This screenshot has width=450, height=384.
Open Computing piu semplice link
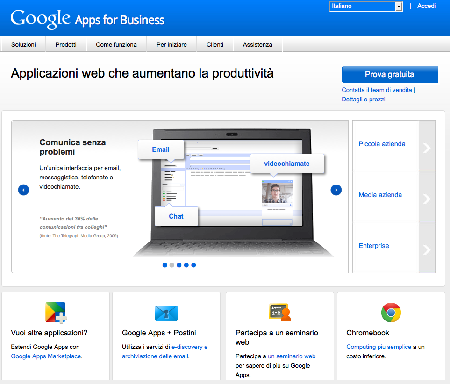coord(379,347)
